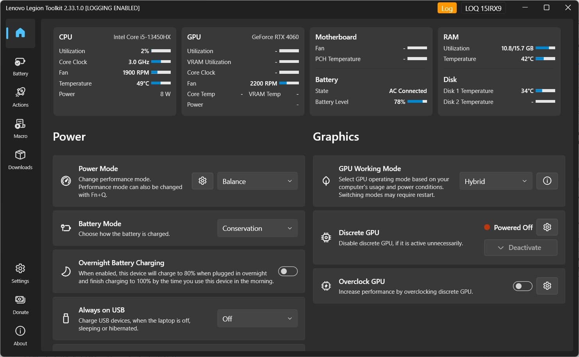579x357 pixels.
Task: Enable Overnight Battery Charging toggle
Action: [x=288, y=271]
